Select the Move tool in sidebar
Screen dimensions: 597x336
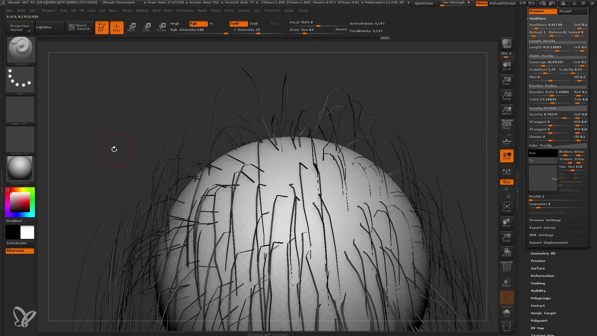(x=507, y=223)
